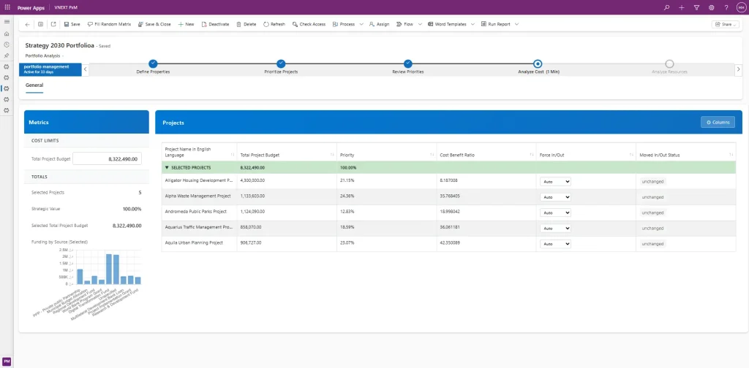Open the Flow menu
The width and height of the screenshot is (749, 368).
(404, 24)
